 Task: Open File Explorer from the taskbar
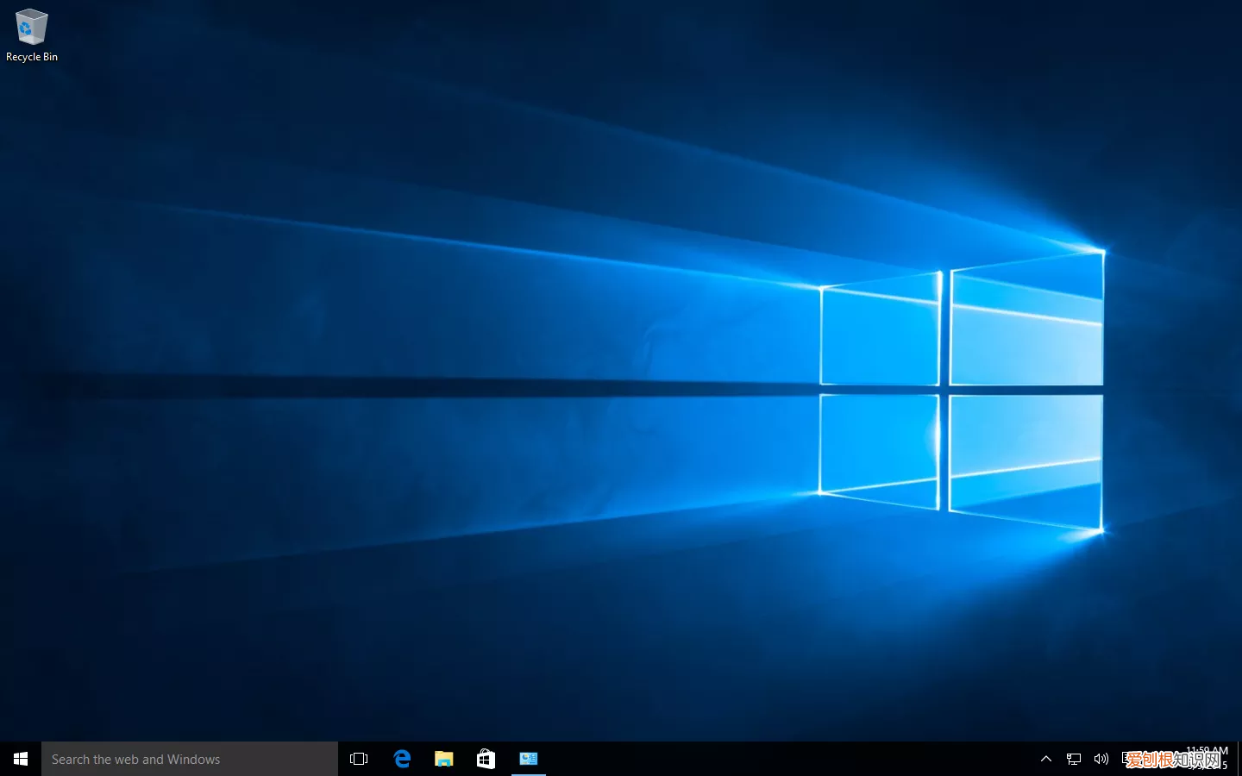click(x=444, y=759)
